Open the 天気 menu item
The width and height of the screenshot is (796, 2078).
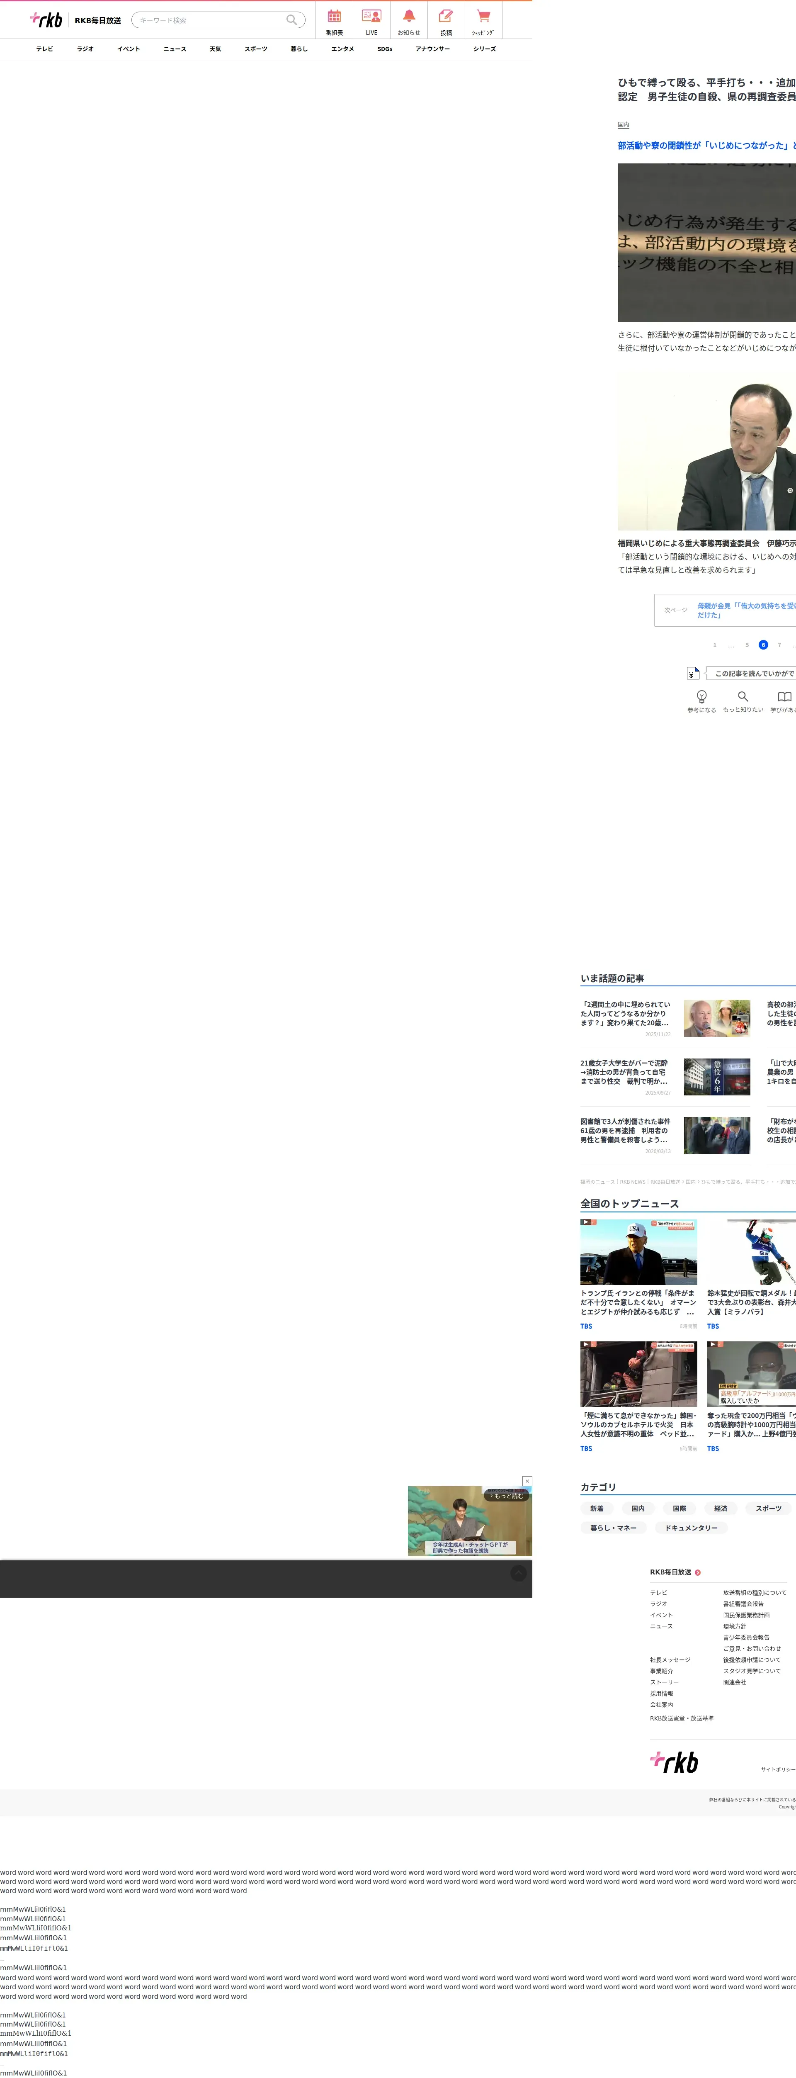(215, 49)
